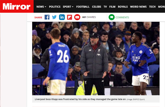Viewport: 165px width, 107px height.
Task: Share on Flipboard icon
Action: [69, 17]
